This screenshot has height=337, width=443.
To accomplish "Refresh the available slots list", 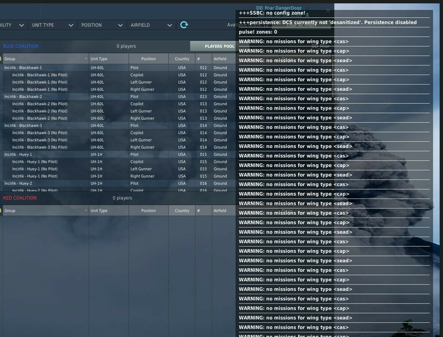I will 183,25.
